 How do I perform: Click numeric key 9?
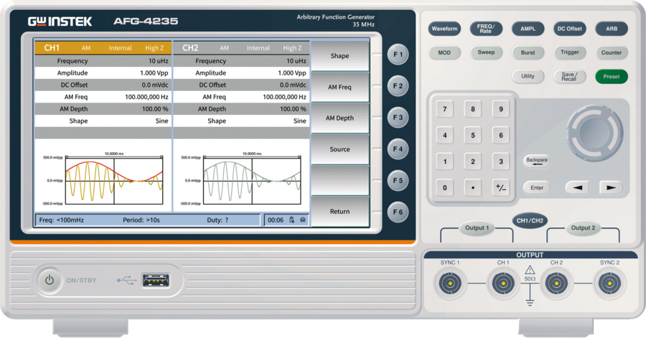click(500, 109)
